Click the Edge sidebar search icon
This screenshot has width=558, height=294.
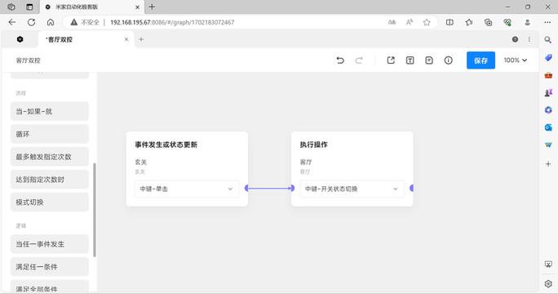(x=548, y=39)
